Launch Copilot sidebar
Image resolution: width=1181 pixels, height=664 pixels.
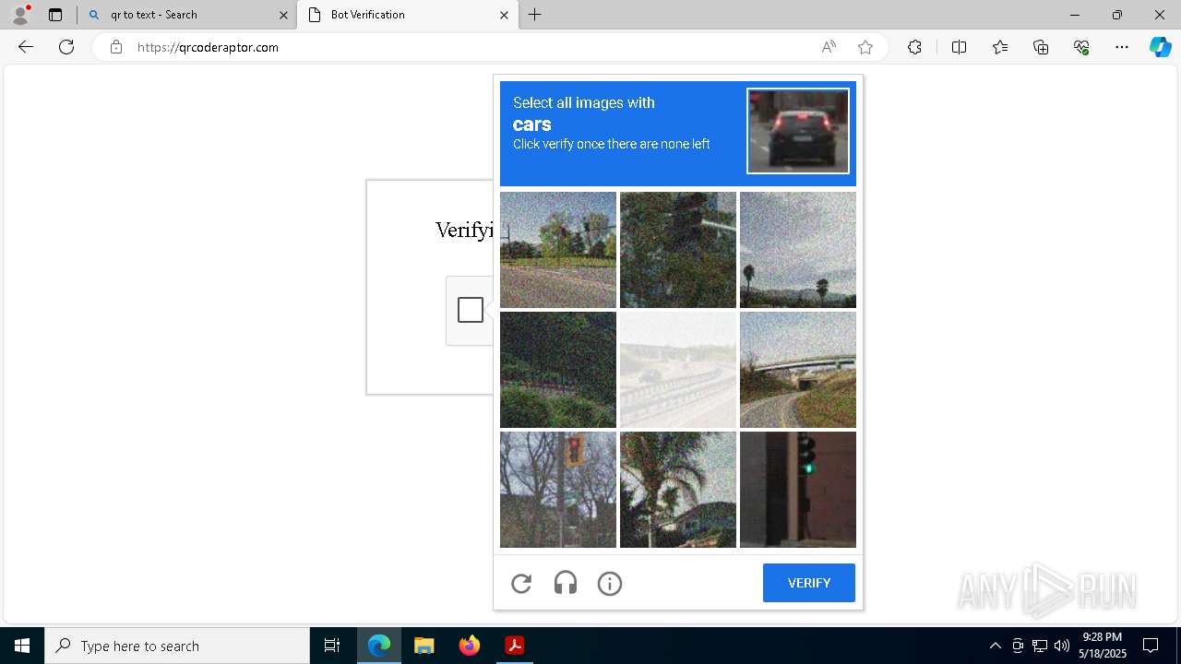click(1160, 47)
